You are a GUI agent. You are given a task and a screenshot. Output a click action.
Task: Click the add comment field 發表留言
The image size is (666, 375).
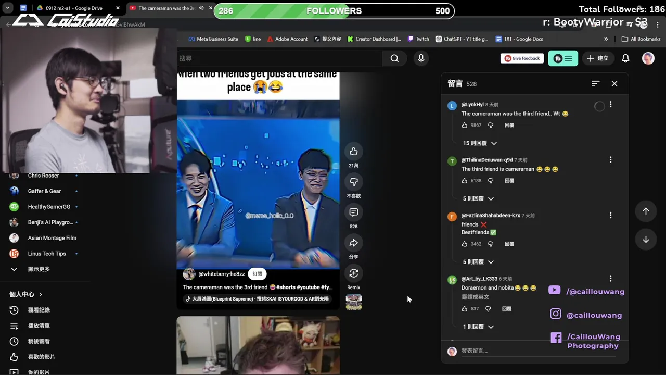(539, 351)
